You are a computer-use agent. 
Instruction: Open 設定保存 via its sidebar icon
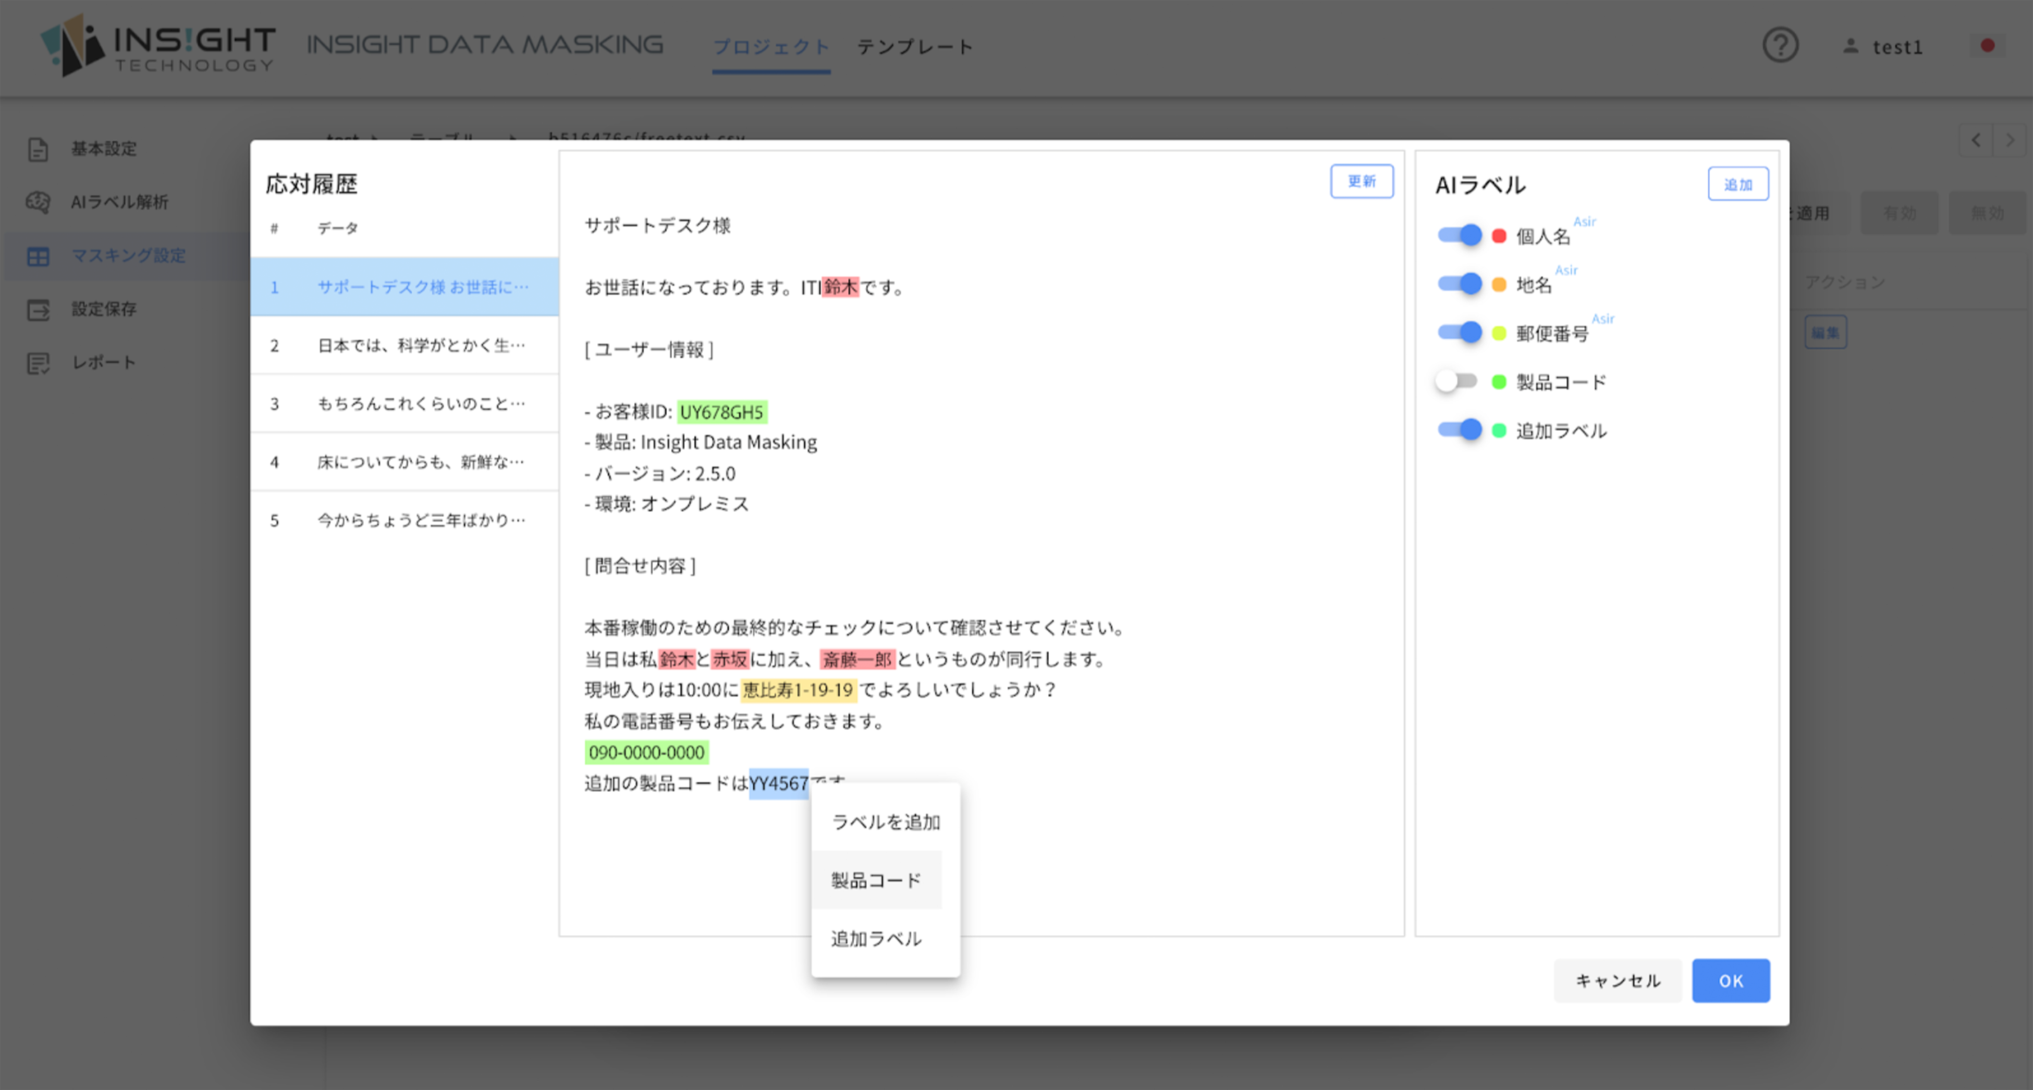point(37,309)
